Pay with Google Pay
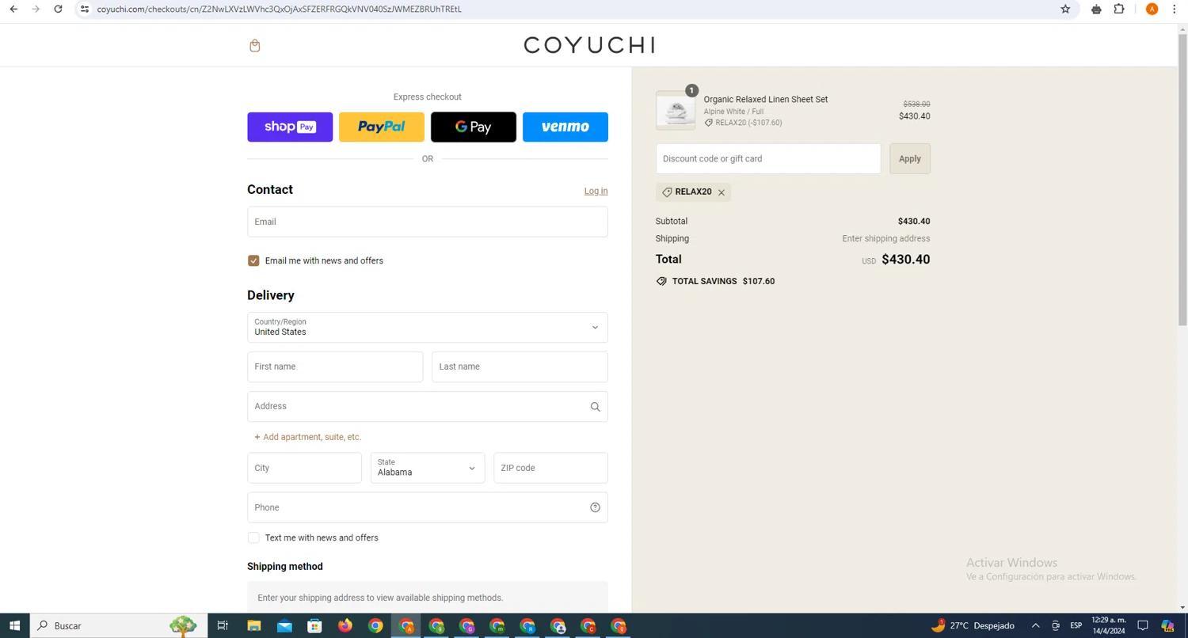 (x=474, y=127)
